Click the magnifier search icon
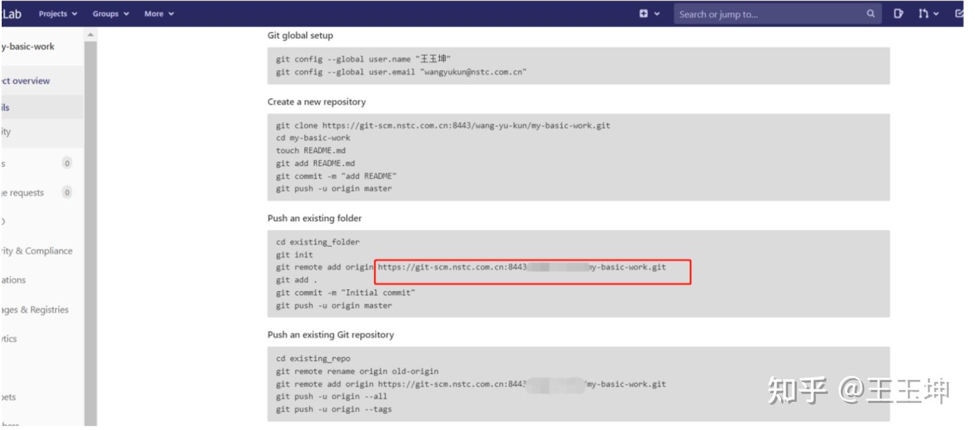The width and height of the screenshot is (975, 430). click(x=871, y=14)
